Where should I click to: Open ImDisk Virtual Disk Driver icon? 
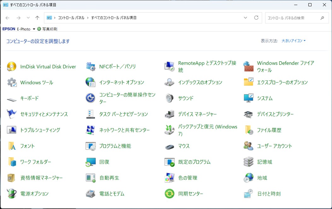(x=12, y=67)
